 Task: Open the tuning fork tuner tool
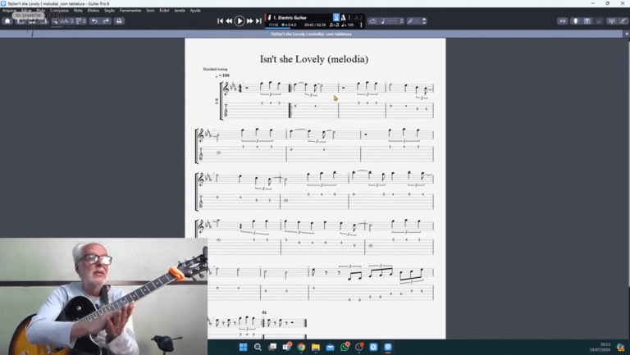(x=410, y=20)
